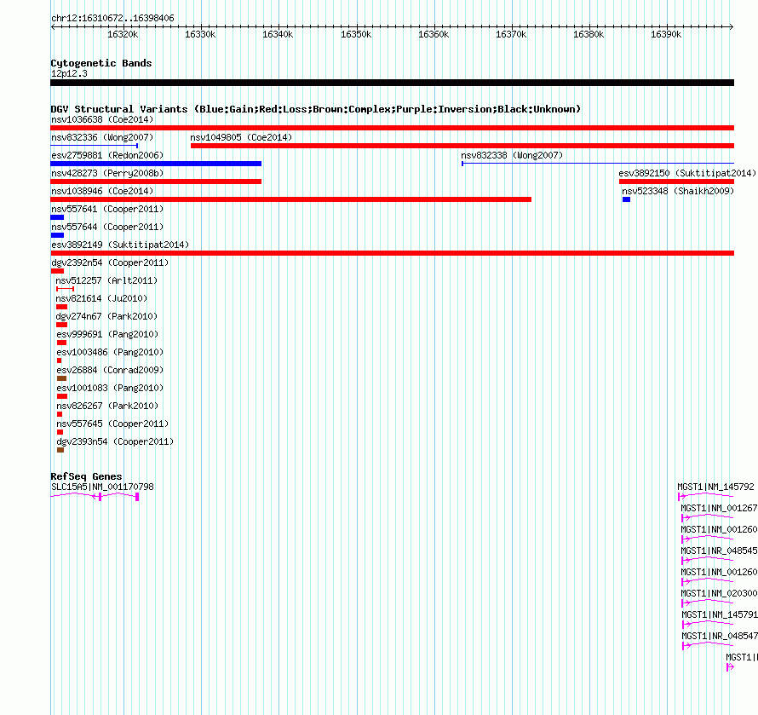Open variant nsv557645 (Cooper2011) label
The height and width of the screenshot is (715, 758).
tap(112, 424)
